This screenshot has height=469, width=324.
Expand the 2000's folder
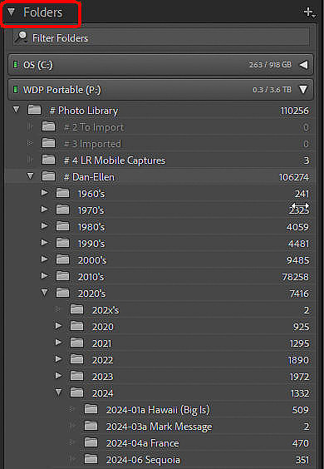point(45,259)
